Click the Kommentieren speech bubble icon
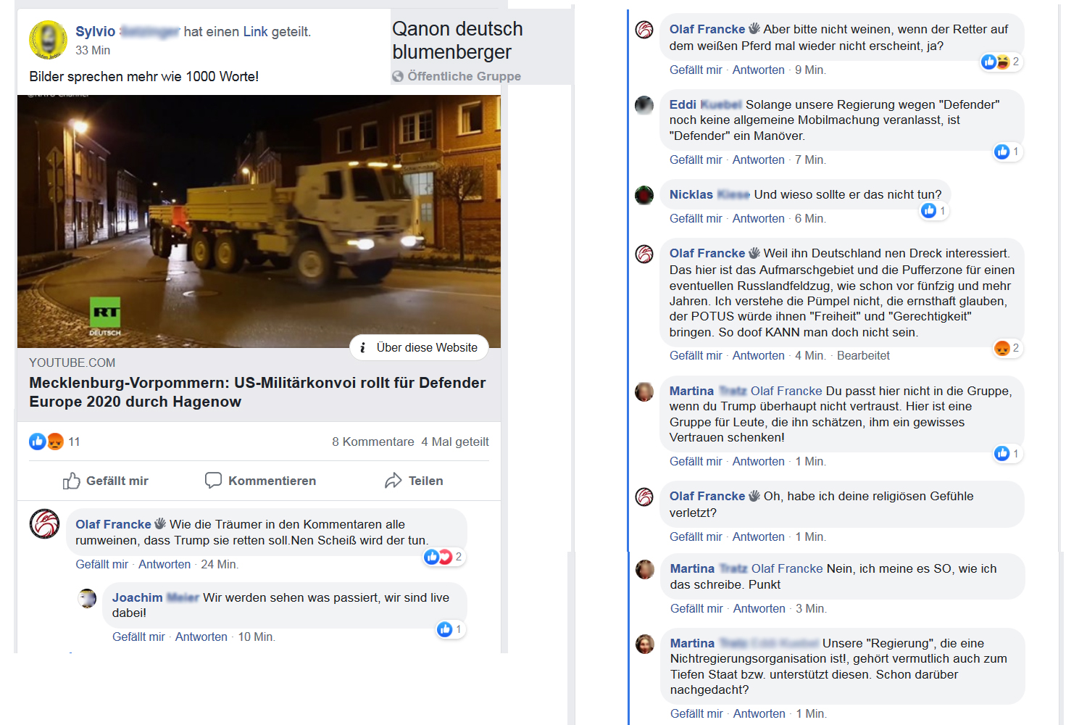This screenshot has width=1087, height=725. coord(213,481)
